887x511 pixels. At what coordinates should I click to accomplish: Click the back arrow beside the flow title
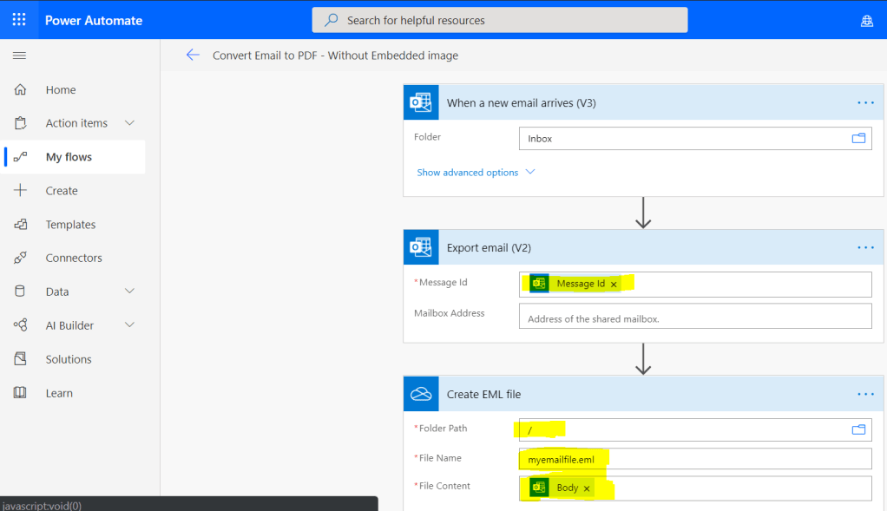[x=193, y=54]
